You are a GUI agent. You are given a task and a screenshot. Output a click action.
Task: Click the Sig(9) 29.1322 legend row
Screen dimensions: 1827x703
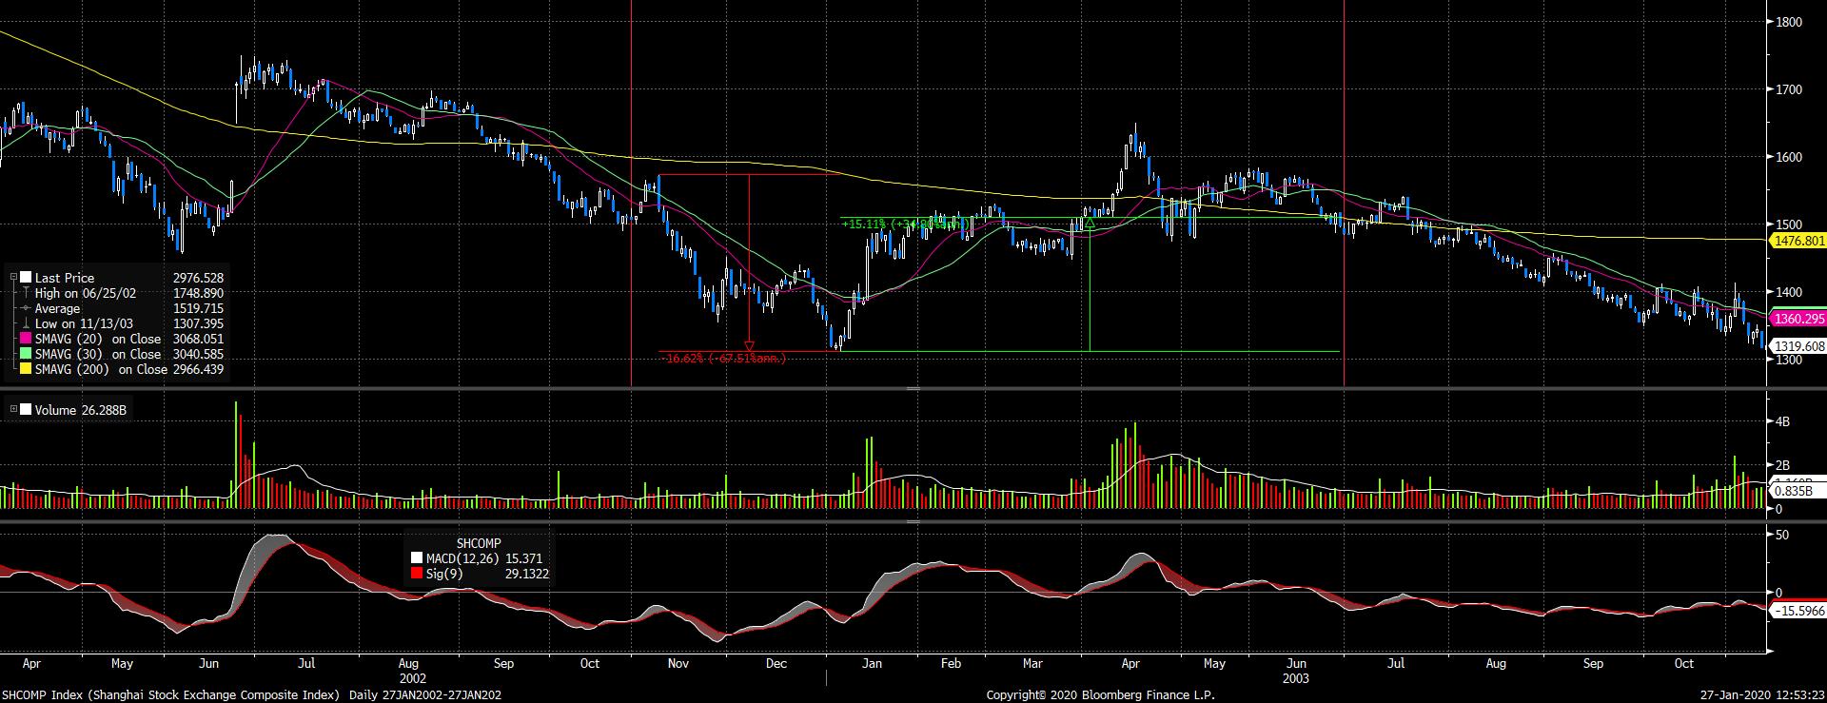(x=480, y=574)
